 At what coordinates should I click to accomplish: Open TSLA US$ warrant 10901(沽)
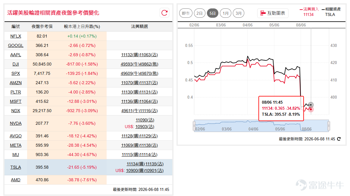(x=154, y=171)
